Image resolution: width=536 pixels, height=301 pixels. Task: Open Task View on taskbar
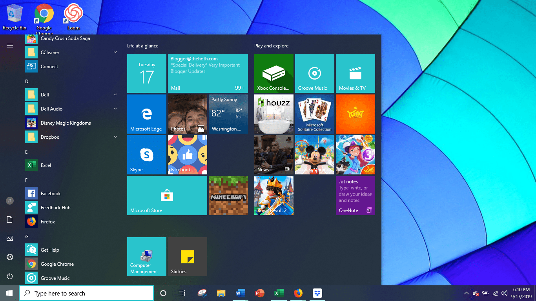pyautogui.click(x=182, y=293)
